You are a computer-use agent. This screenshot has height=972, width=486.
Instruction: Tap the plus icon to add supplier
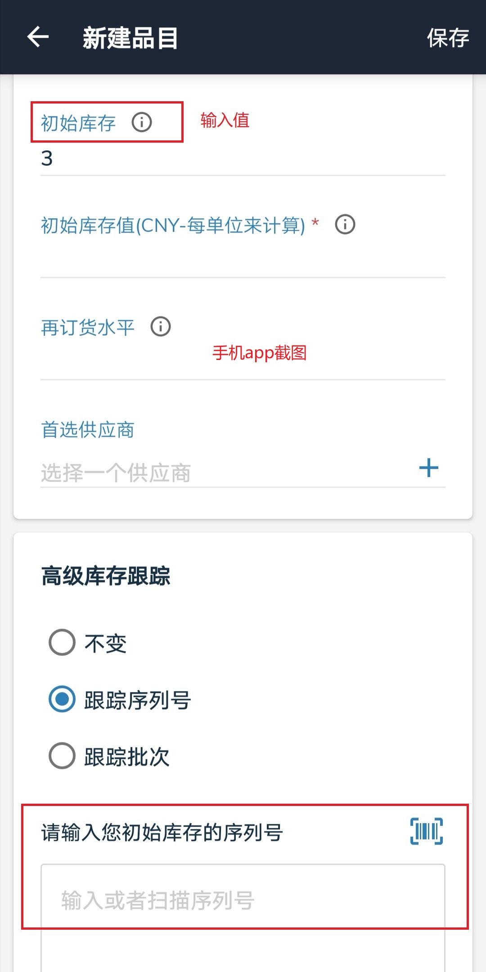(428, 468)
